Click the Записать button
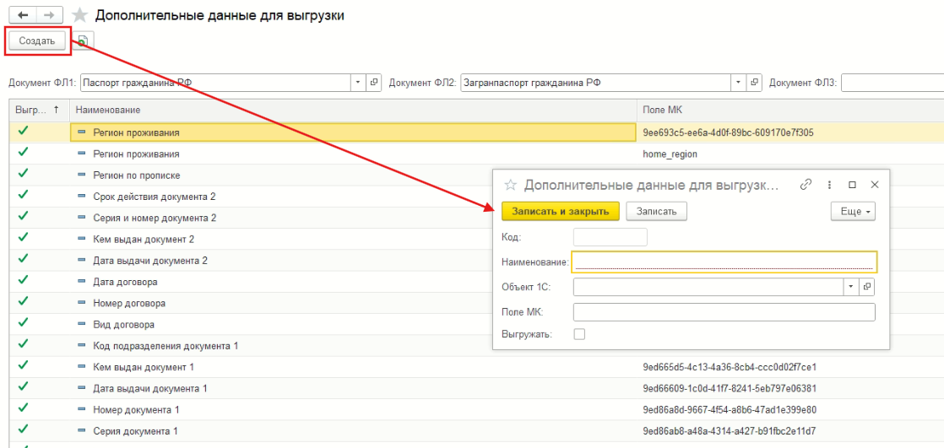 656,211
